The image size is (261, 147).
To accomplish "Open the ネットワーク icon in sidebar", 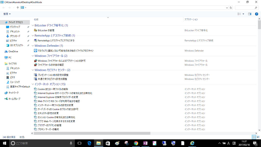I will (x=6, y=93).
